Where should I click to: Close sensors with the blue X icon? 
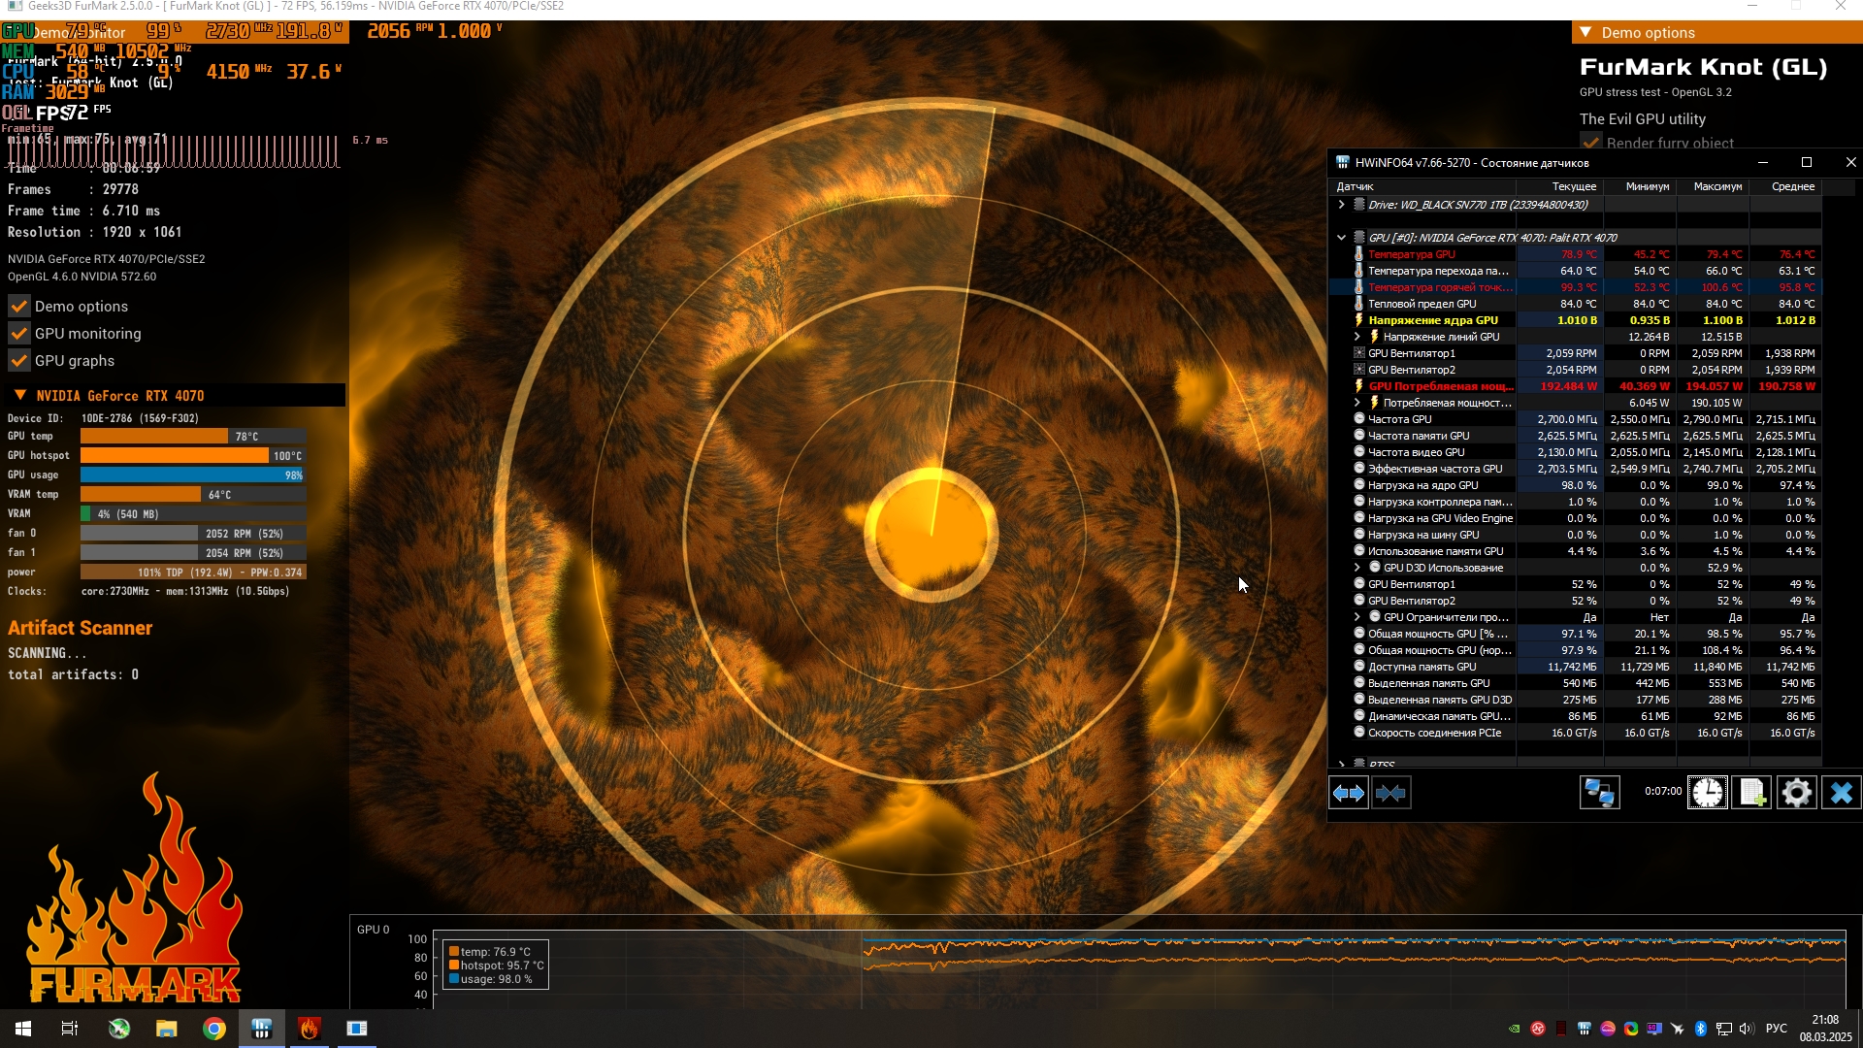tap(1841, 793)
